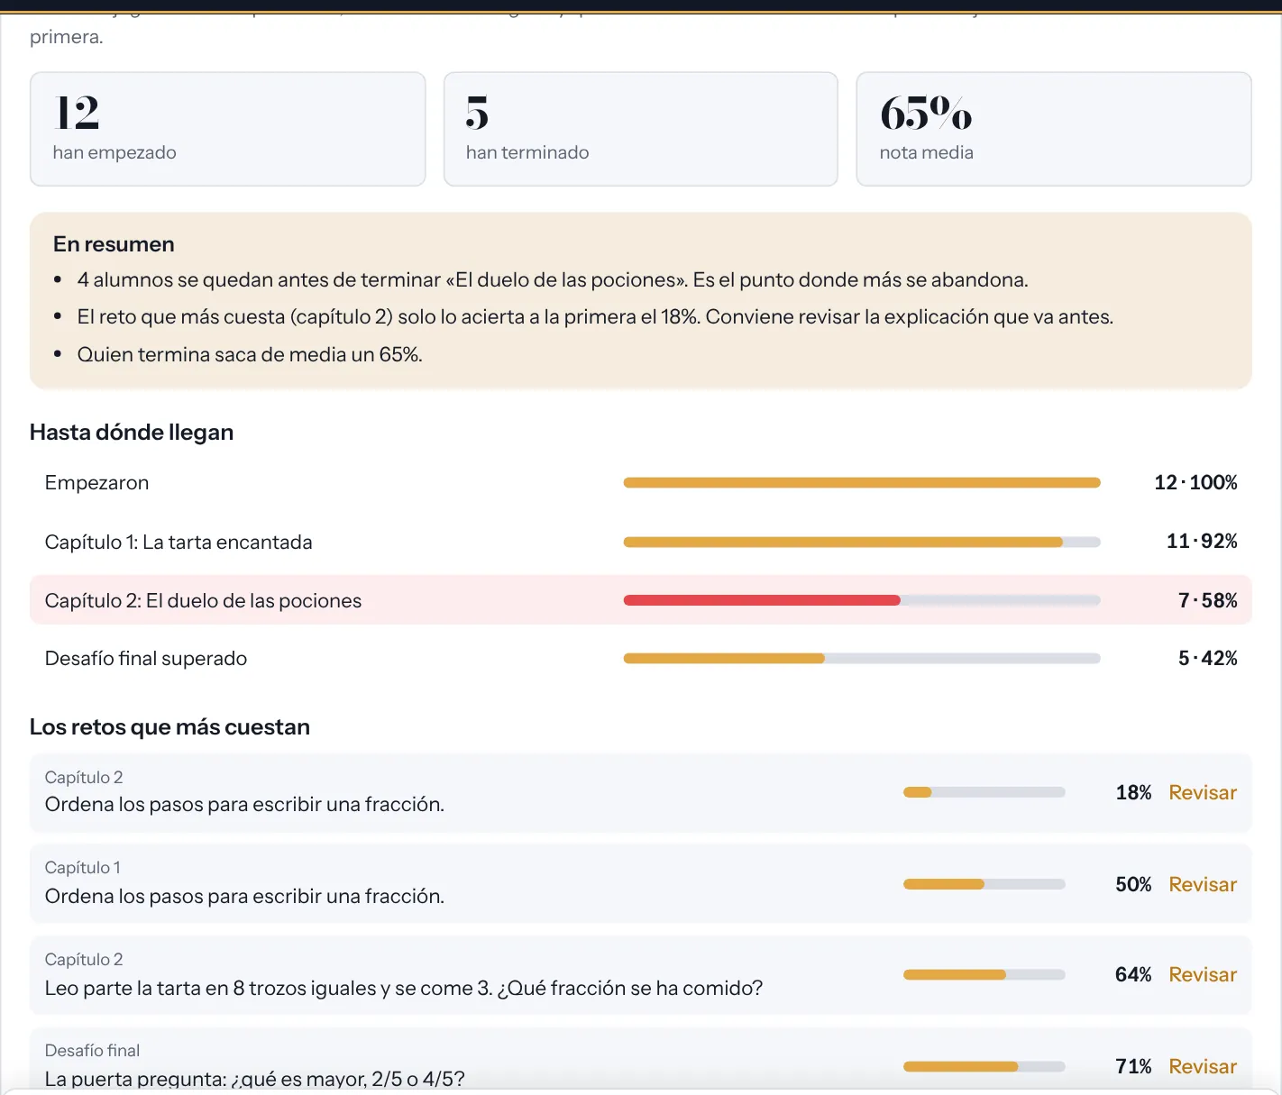Open Revisar for the 71% puerta question

pos(1203,1066)
